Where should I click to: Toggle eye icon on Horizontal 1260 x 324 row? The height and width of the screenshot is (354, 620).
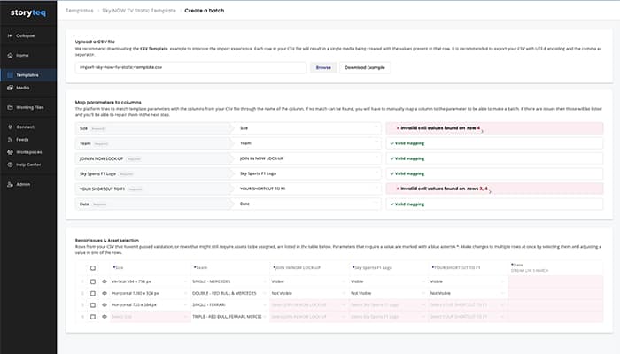click(x=105, y=291)
